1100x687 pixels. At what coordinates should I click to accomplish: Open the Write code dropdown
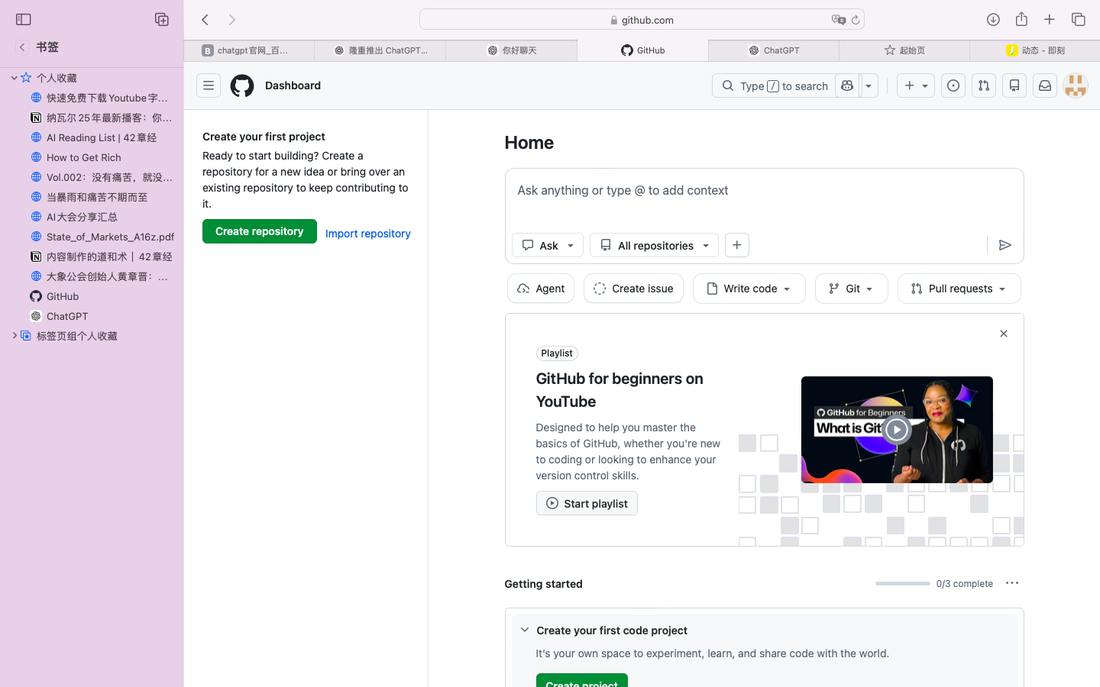pos(749,289)
